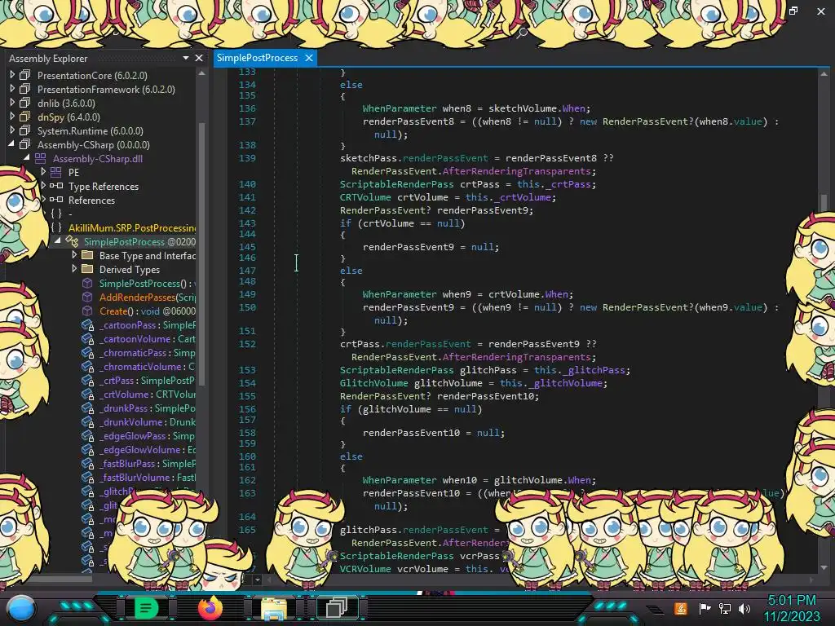835x626 pixels.
Task: Select the _chromaticVolume field
Action: pos(147,366)
